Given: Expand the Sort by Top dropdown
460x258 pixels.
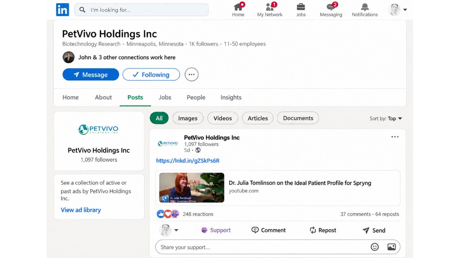Looking at the screenshot, I should (386, 118).
